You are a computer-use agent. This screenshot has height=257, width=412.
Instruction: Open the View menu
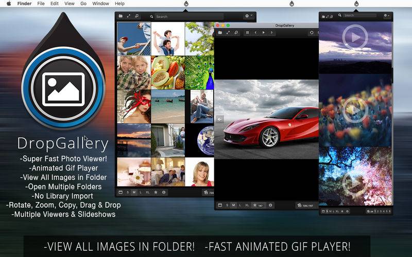(70, 4)
